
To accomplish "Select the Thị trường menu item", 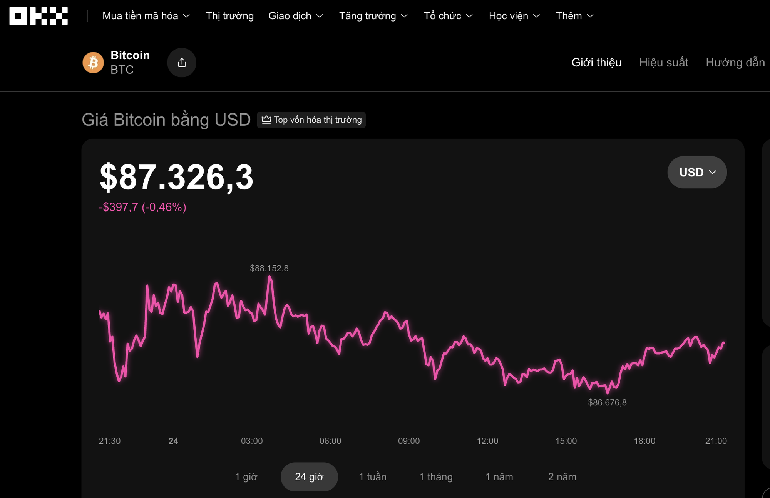I will pos(229,16).
